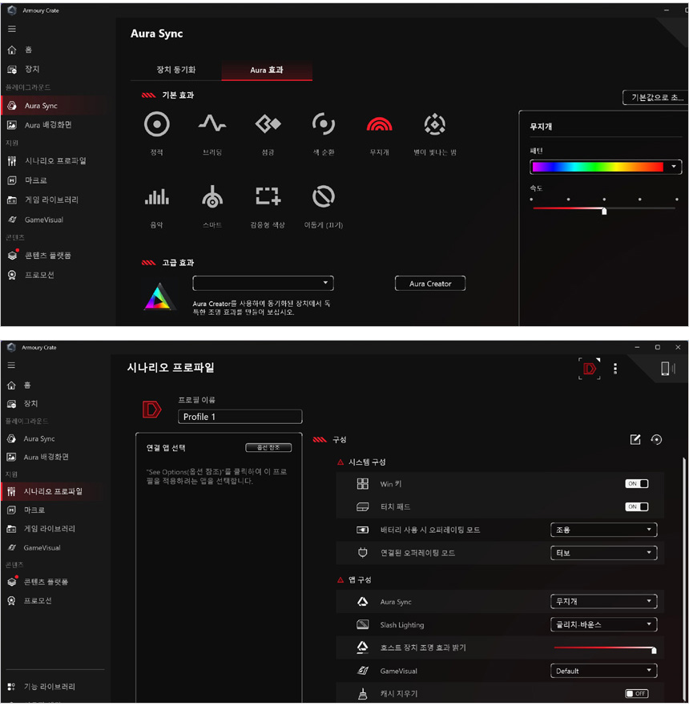
Task: Toggle the Win 키 switch
Action: click(x=636, y=484)
